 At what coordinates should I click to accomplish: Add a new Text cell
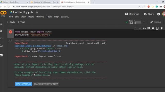click(21, 22)
